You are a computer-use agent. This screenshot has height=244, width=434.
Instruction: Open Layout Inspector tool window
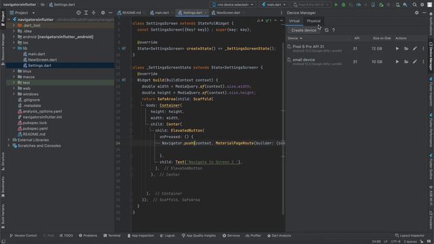tap(410, 236)
